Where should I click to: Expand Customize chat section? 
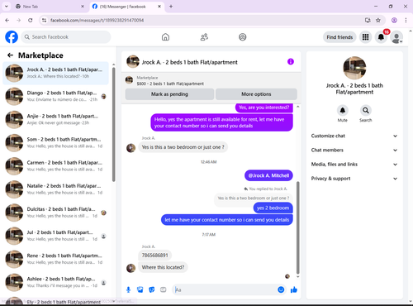[x=354, y=136]
